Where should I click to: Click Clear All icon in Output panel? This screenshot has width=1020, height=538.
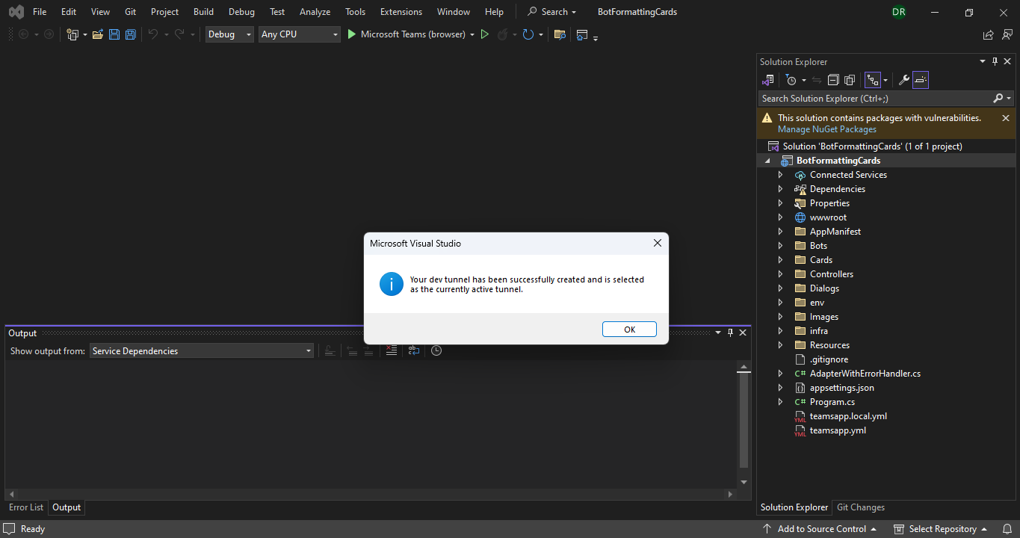tap(391, 350)
